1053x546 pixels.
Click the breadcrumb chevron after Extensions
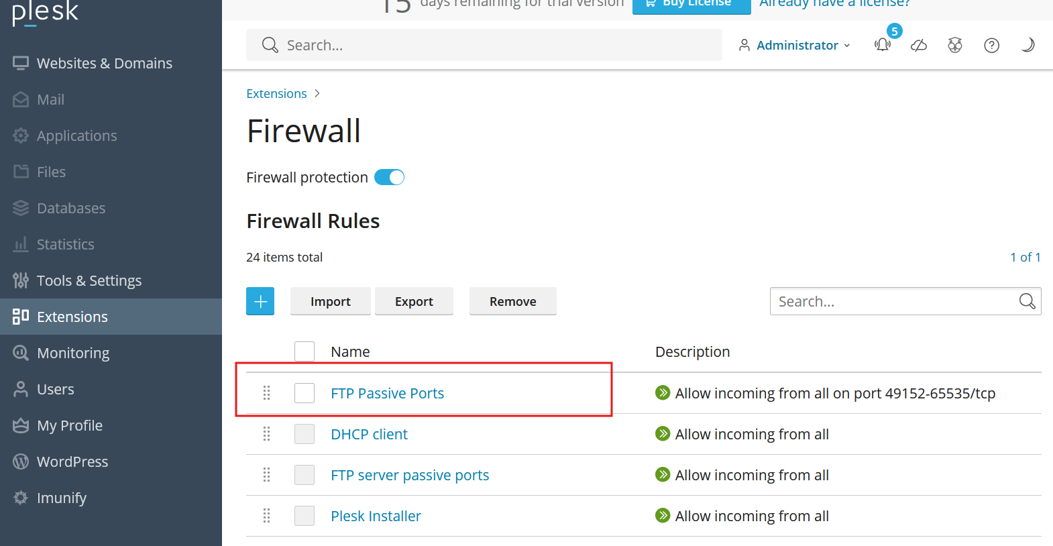pyautogui.click(x=317, y=93)
